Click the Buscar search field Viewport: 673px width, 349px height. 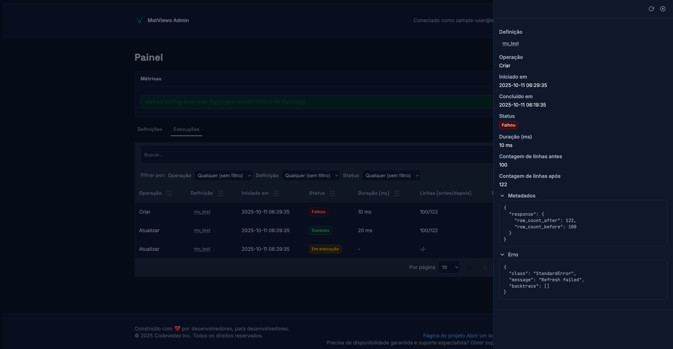pos(315,155)
